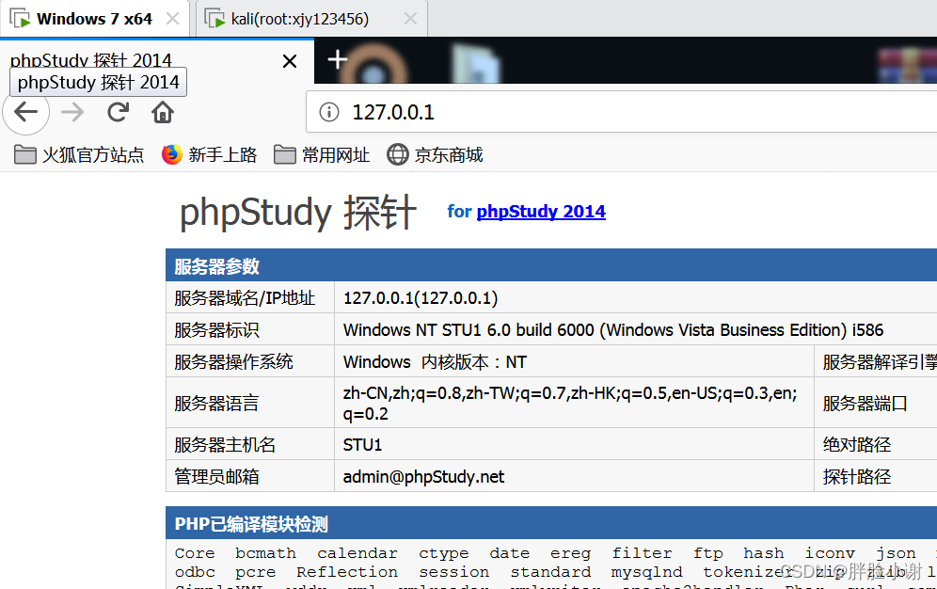This screenshot has height=589, width=937.
Task: Select the mysqlnd module name
Action: [x=646, y=572]
